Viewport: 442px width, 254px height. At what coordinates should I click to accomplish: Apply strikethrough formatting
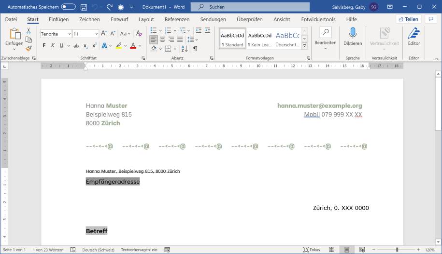pos(76,46)
